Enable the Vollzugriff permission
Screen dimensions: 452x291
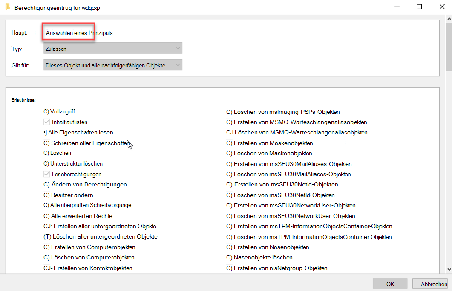[x=46, y=111]
